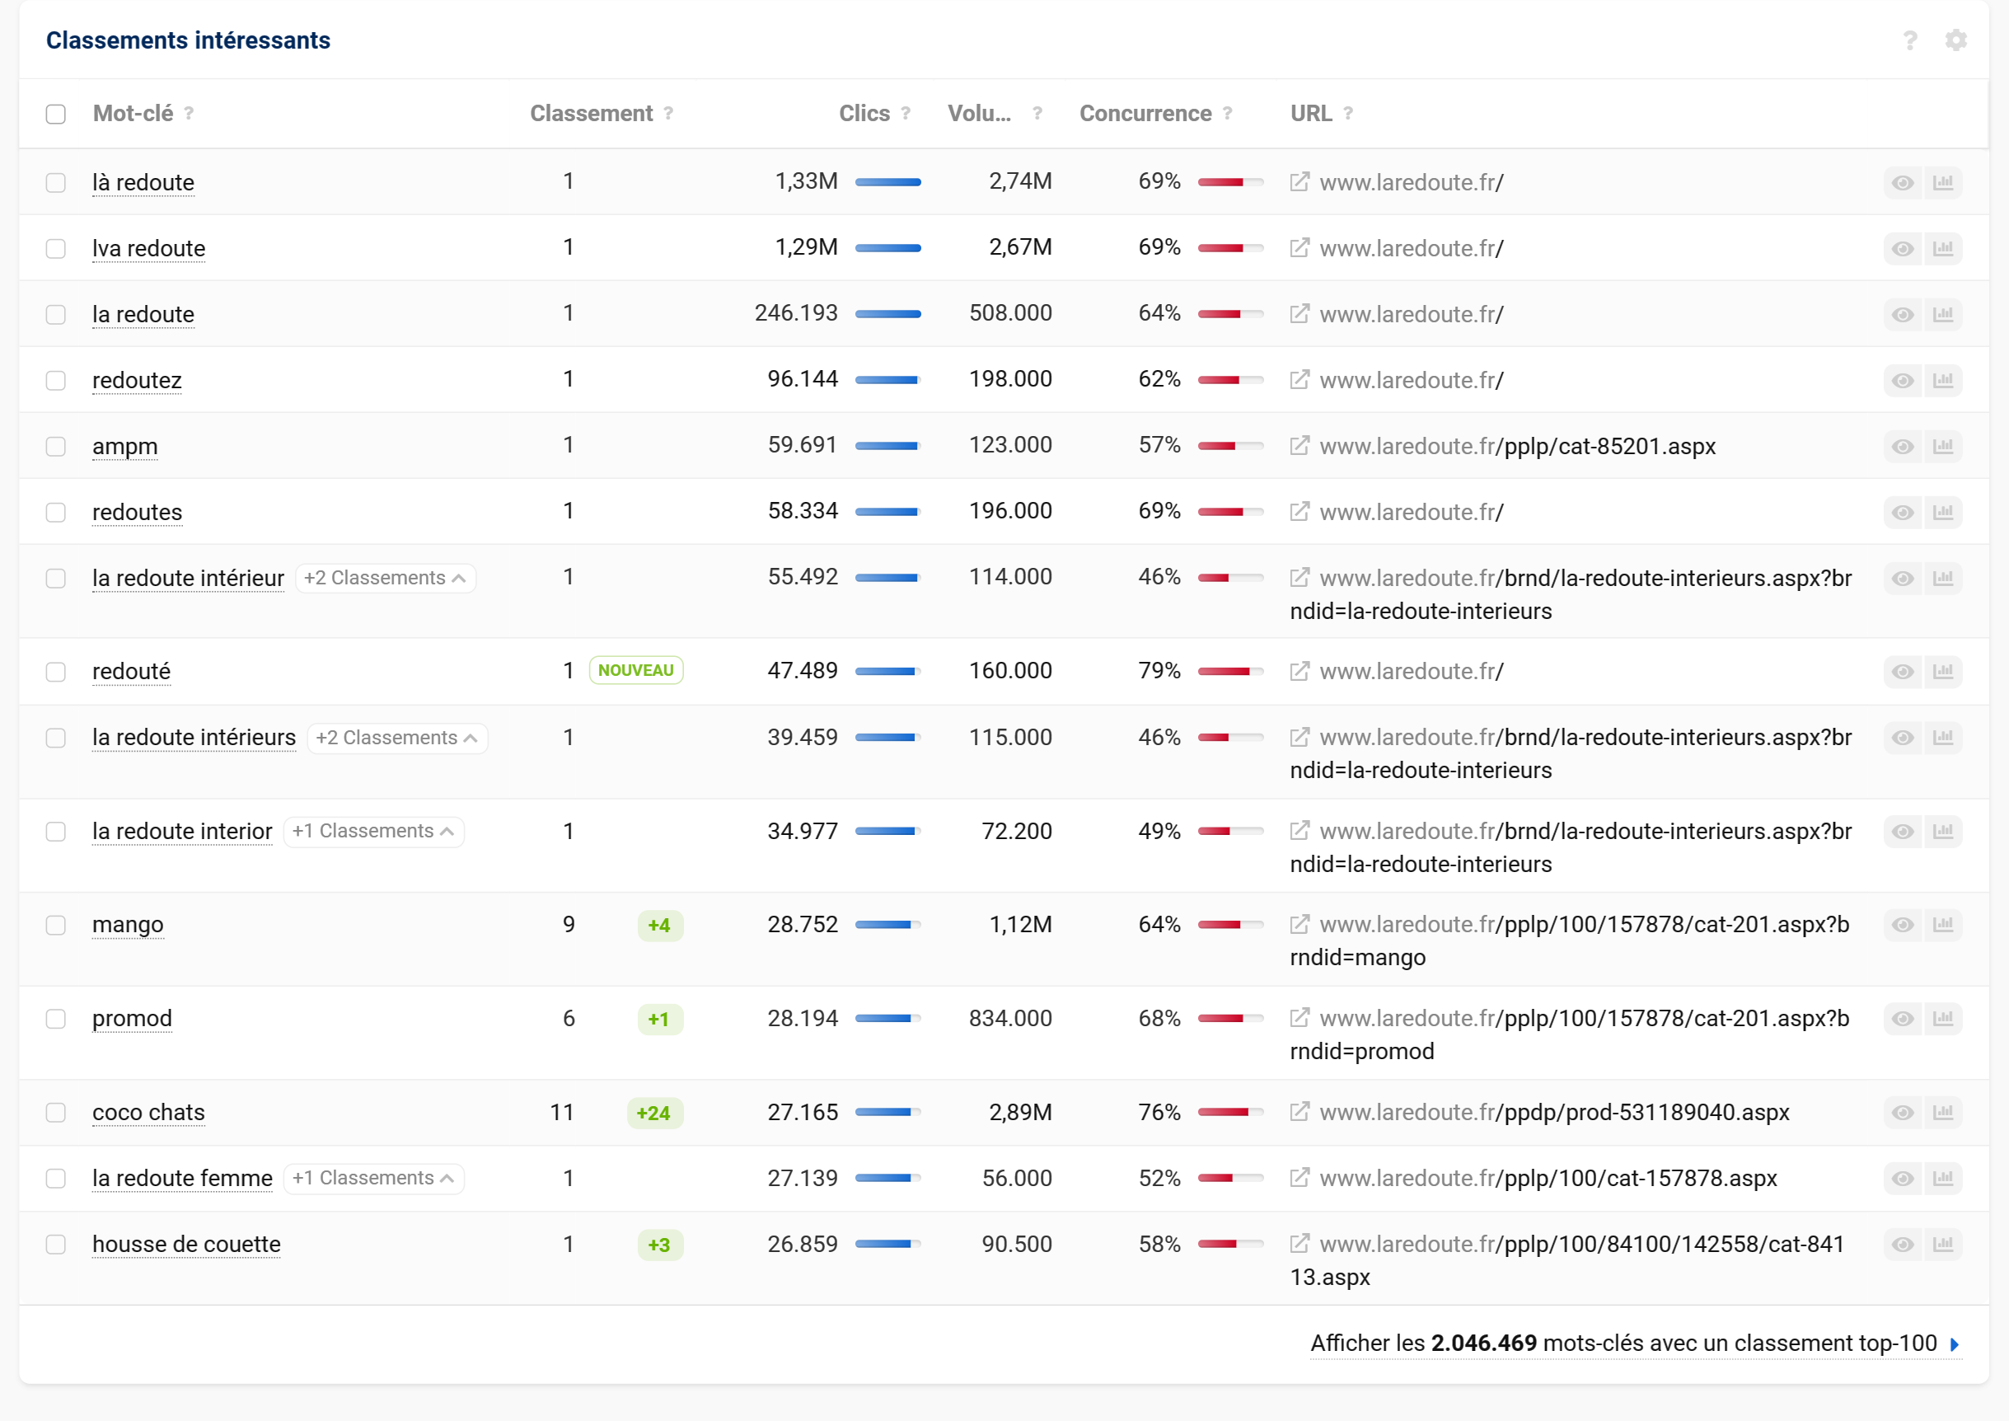Click the +3 badge for 'housse de couette'
The width and height of the screenshot is (2009, 1421).
tap(660, 1245)
